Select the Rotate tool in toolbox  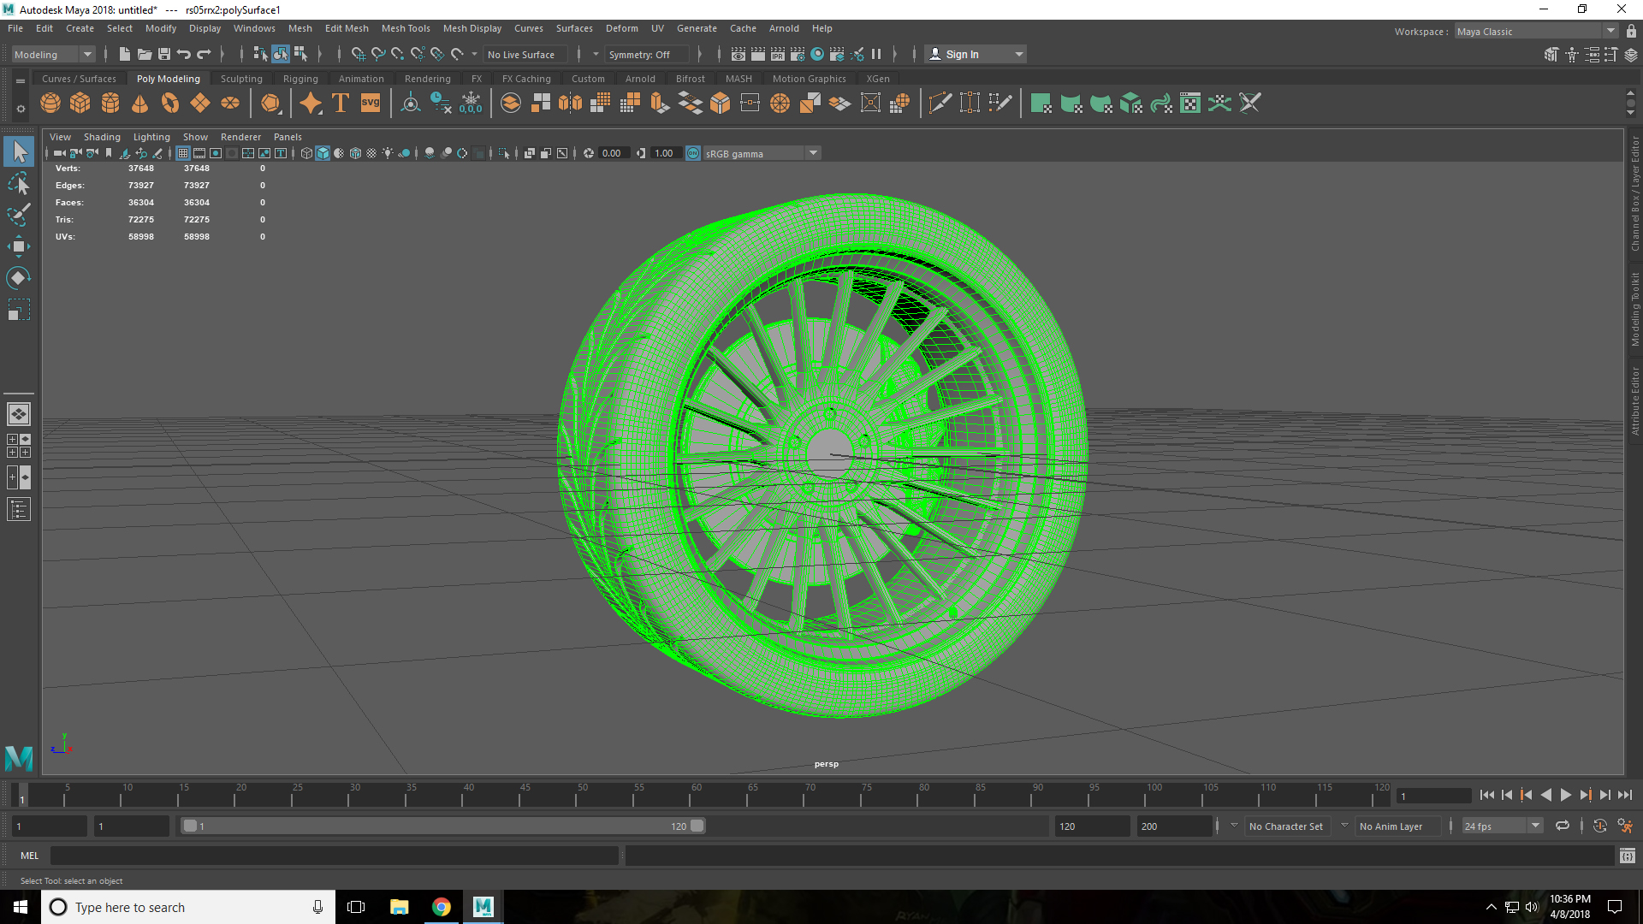[x=19, y=278]
